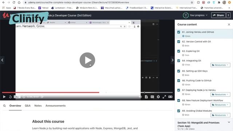
Task: Seek on the red video progress bar
Action: click(x=51, y=92)
